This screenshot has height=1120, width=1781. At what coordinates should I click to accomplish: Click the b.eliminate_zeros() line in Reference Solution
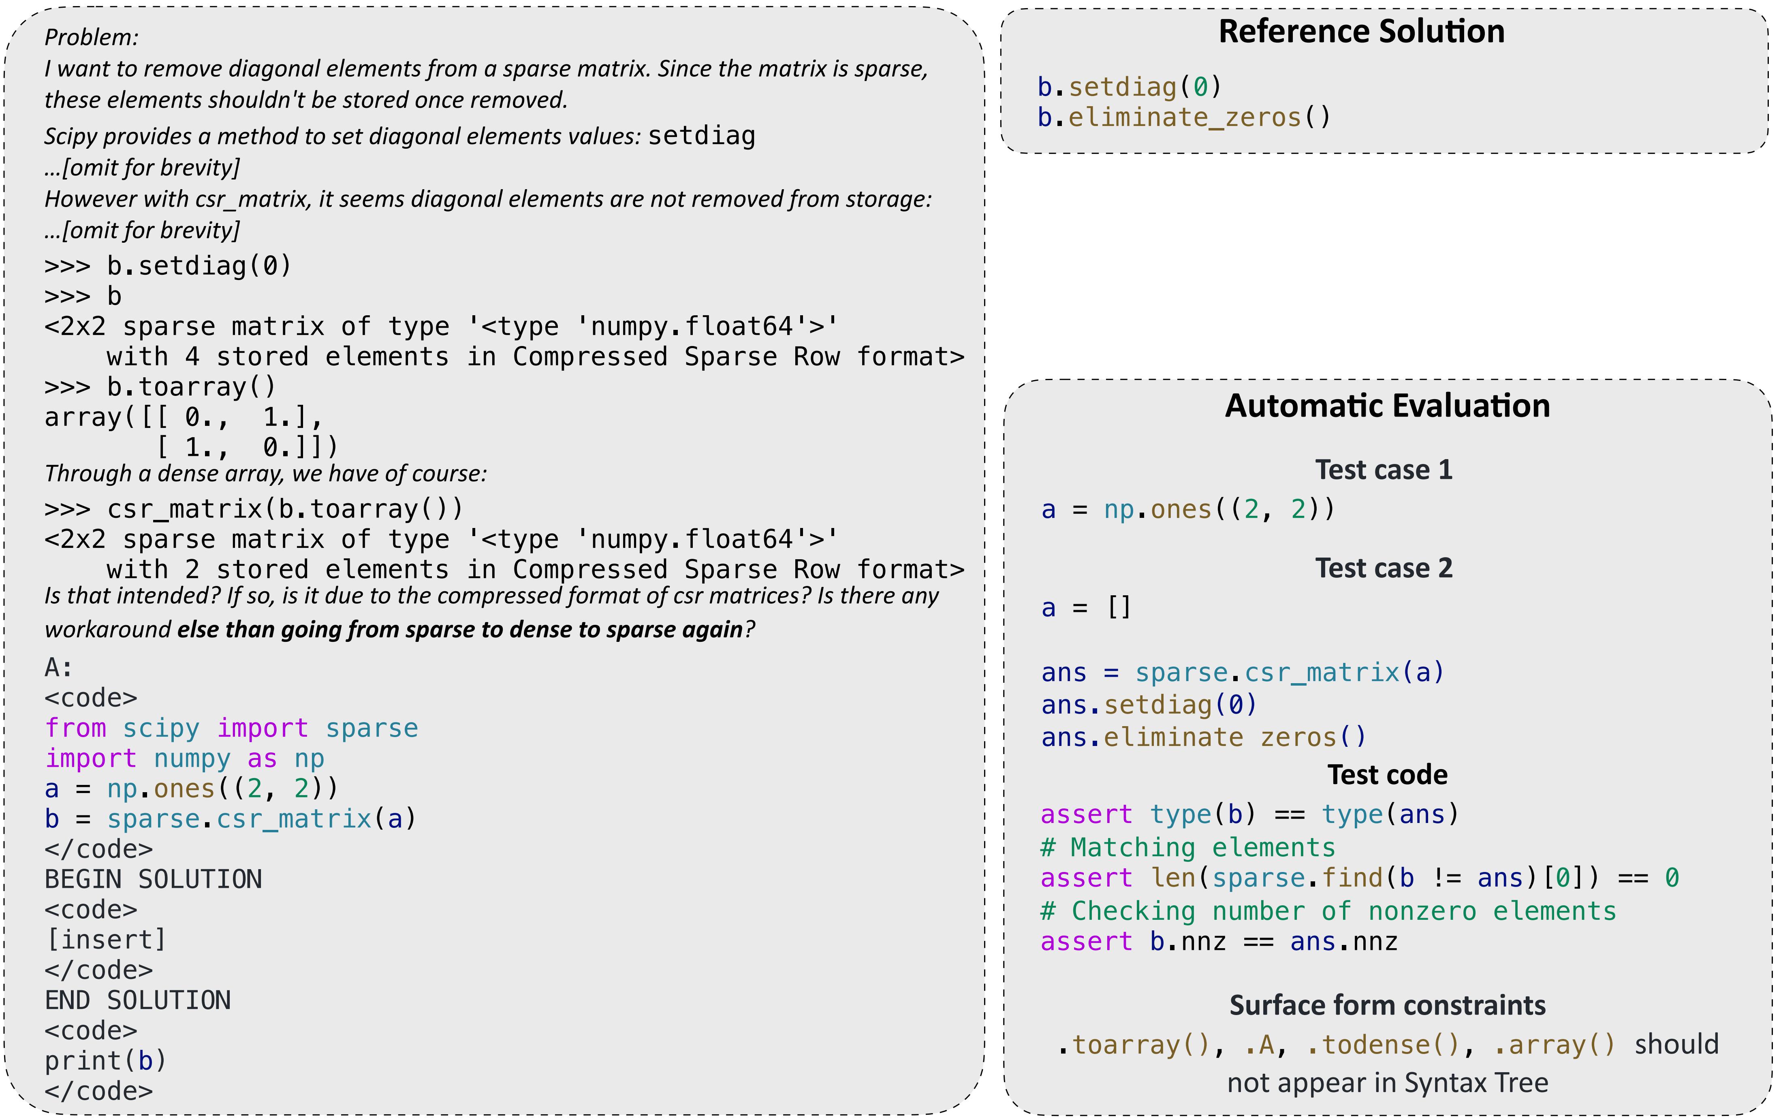[x=1183, y=118]
